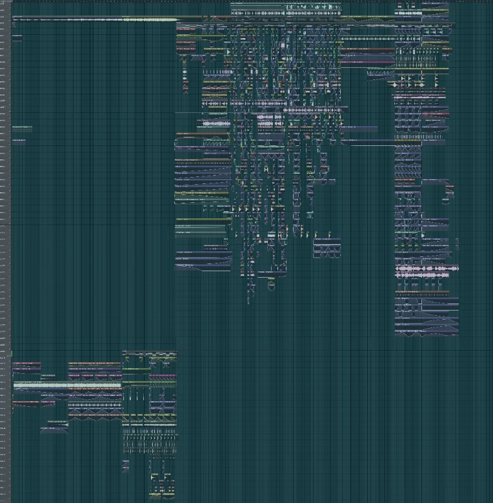This screenshot has width=493, height=503.
Task: Click the outlined group of clips right of the central cluster's bottom
Action: pyautogui.click(x=327, y=249)
